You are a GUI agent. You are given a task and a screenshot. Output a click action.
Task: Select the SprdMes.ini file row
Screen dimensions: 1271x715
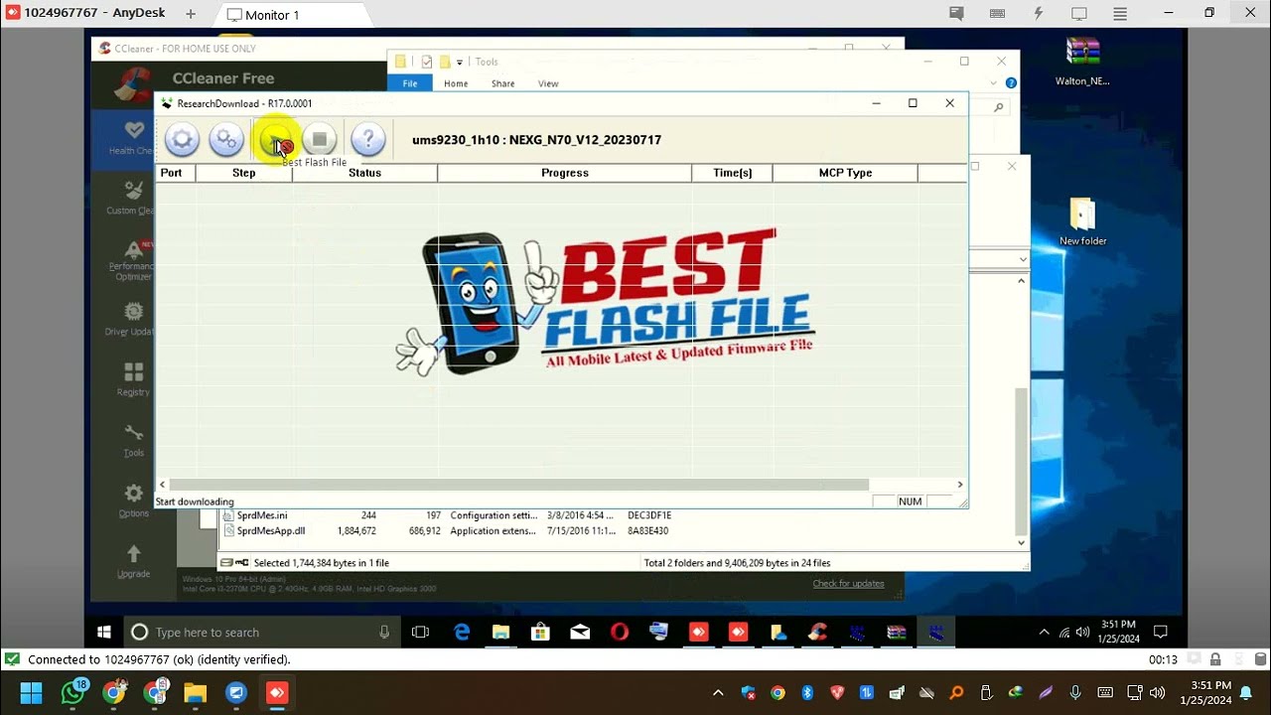tap(449, 515)
